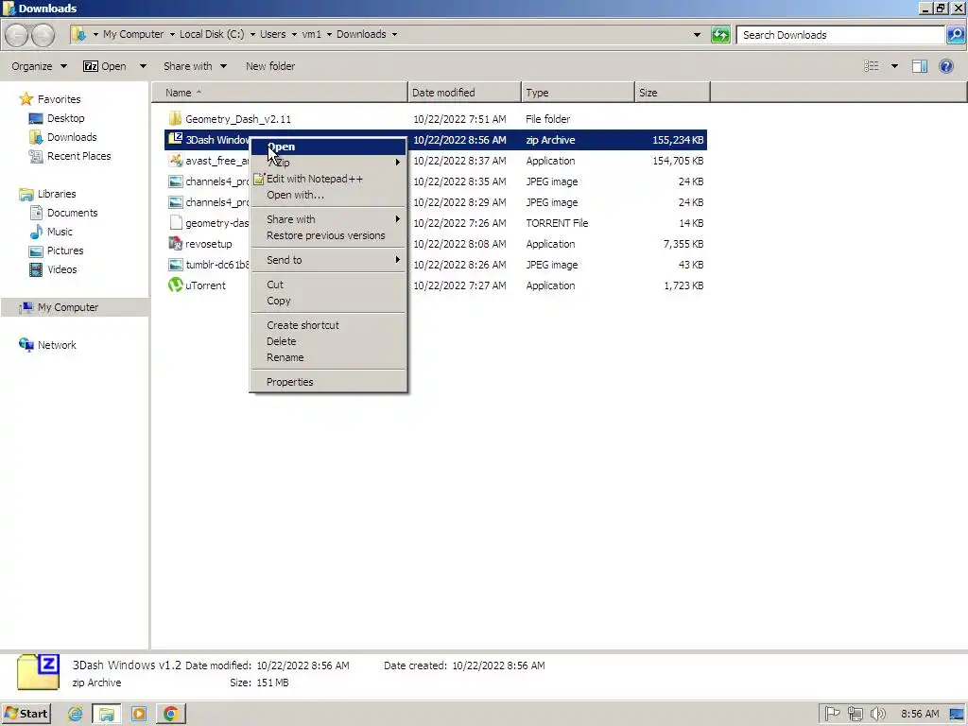This screenshot has height=726, width=968.
Task: Sort by the Type column header
Action: point(578,93)
